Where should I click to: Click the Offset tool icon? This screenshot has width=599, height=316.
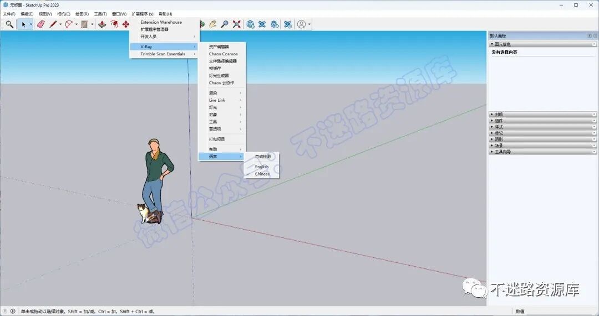114,24
